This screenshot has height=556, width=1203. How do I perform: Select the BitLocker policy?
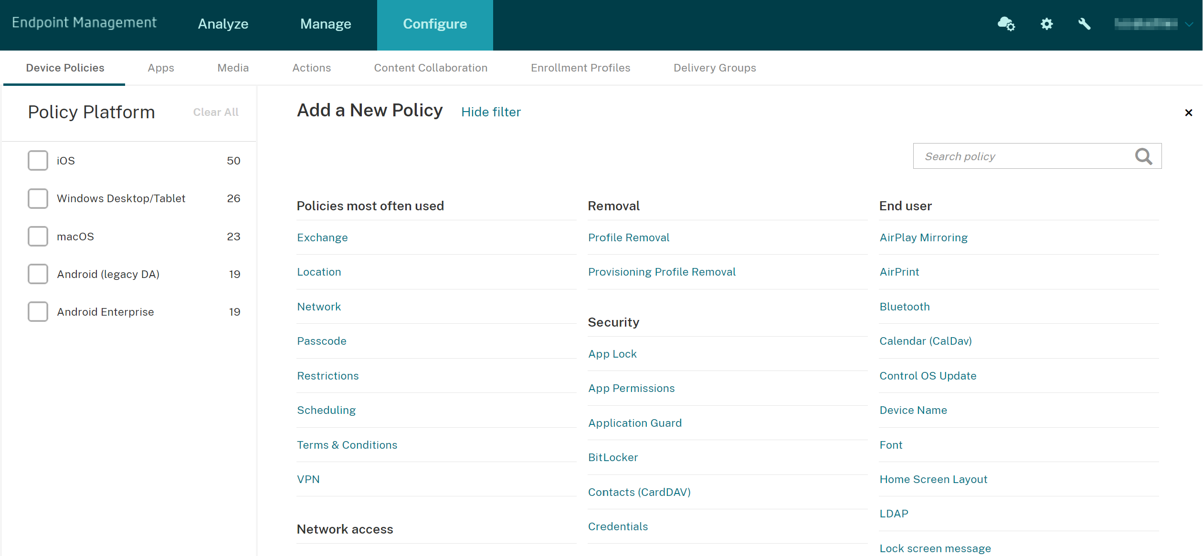coord(613,457)
